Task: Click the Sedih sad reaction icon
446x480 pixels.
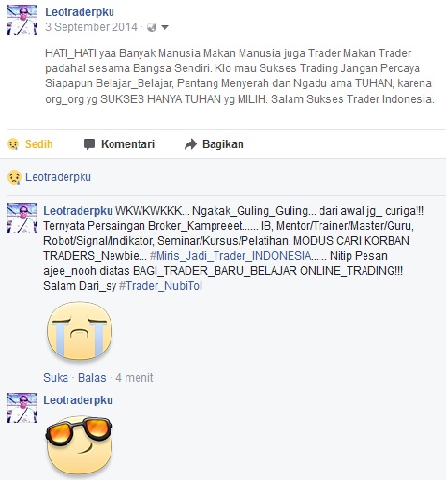Action: pyautogui.click(x=13, y=144)
